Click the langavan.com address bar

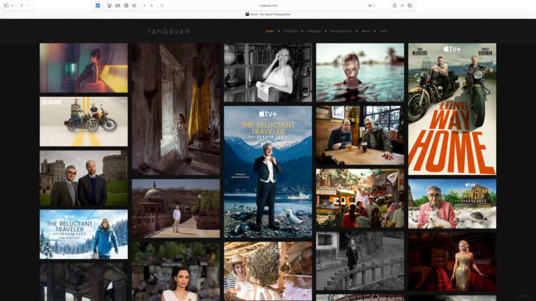click(268, 6)
